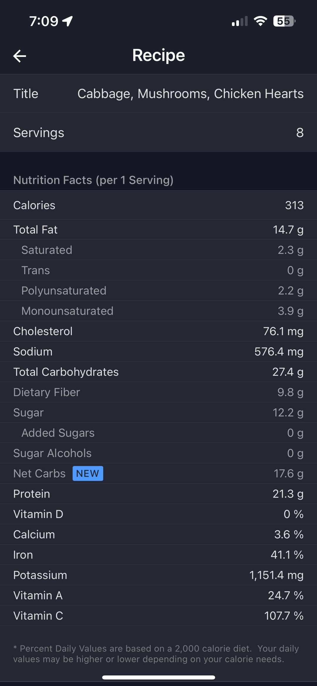The height and width of the screenshot is (686, 317).
Task: Tap the Sodium 576.4 mg row
Action: coord(158,351)
